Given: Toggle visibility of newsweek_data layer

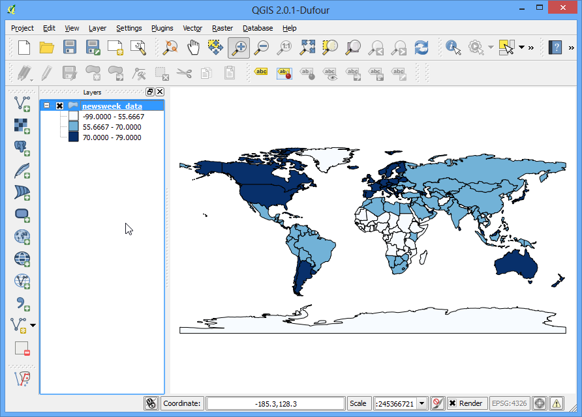Looking at the screenshot, I should [x=59, y=106].
